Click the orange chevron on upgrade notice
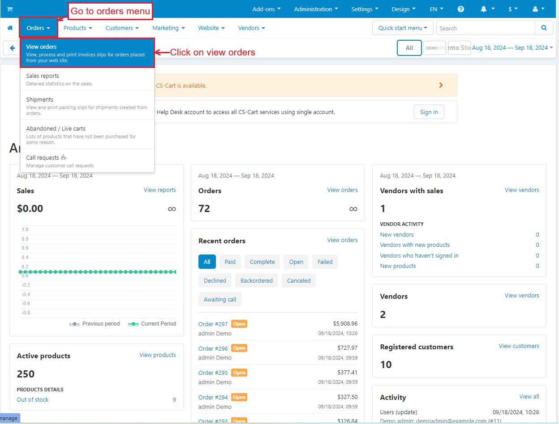The height and width of the screenshot is (424, 559). [x=441, y=85]
